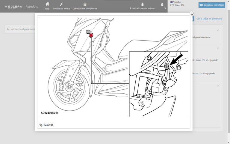
Task: Select Calculadora de presupuestos menu label
Action: (x=85, y=9)
